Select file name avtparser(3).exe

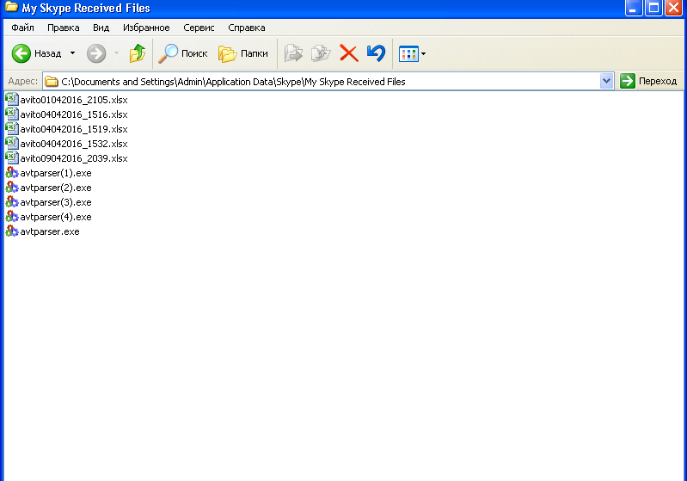click(56, 202)
